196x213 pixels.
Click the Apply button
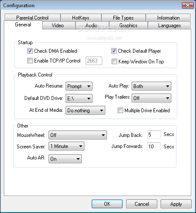(x=176, y=204)
